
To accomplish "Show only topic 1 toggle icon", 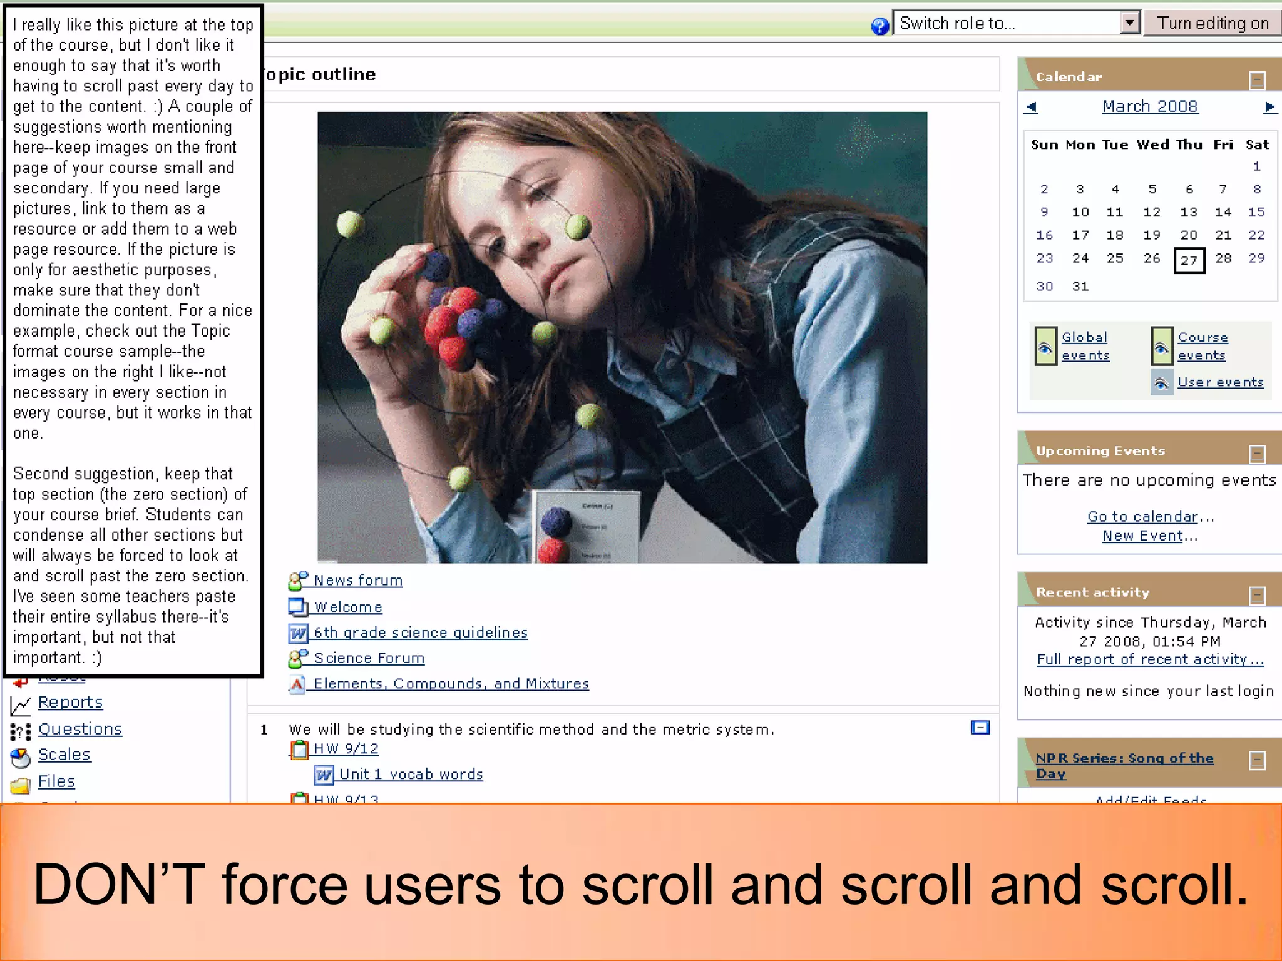I will point(980,728).
